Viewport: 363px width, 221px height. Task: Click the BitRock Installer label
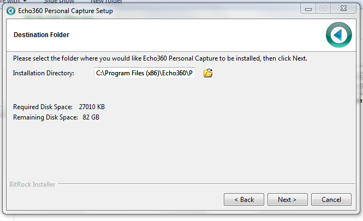pos(32,184)
